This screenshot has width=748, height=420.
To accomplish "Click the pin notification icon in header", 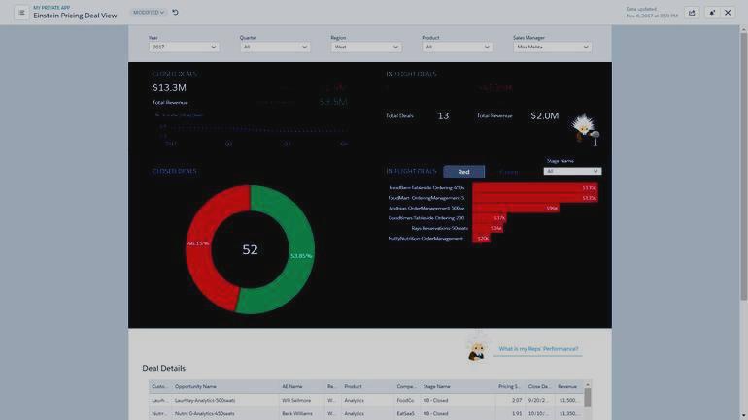I will 712,13.
